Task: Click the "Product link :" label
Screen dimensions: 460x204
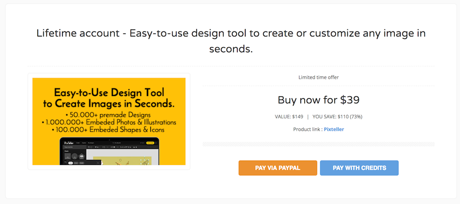Action: [x=307, y=129]
